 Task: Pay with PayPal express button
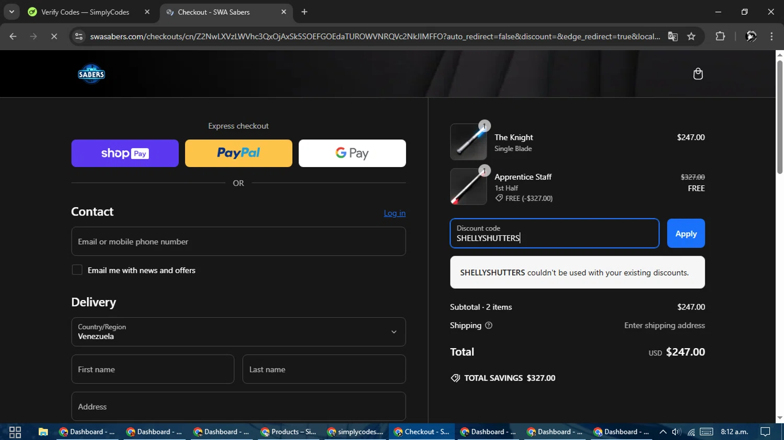point(238,153)
